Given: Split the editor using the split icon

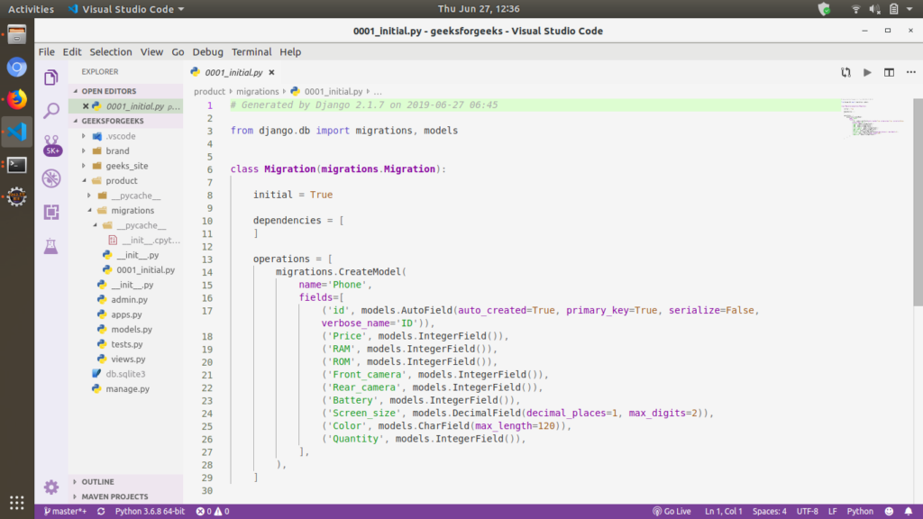Looking at the screenshot, I should pyautogui.click(x=887, y=71).
